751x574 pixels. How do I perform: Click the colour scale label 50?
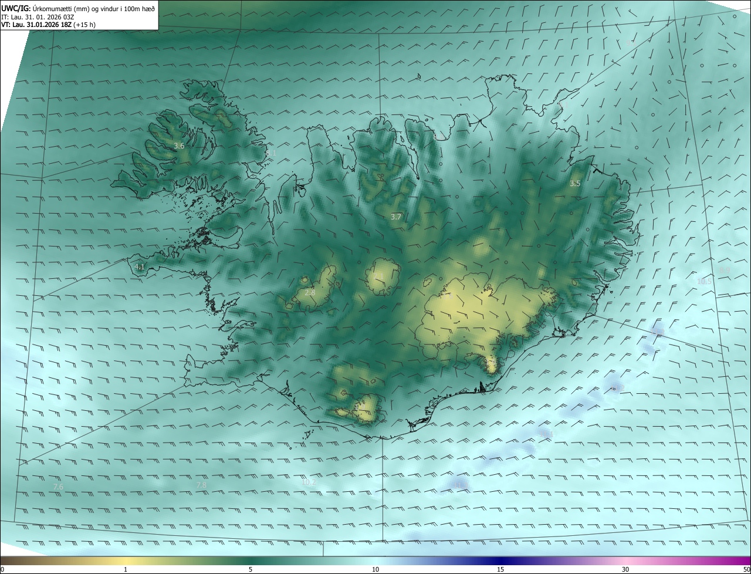[747, 569]
